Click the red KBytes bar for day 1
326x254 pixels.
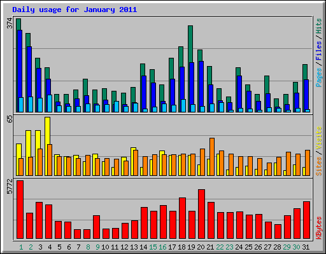coord(20,210)
